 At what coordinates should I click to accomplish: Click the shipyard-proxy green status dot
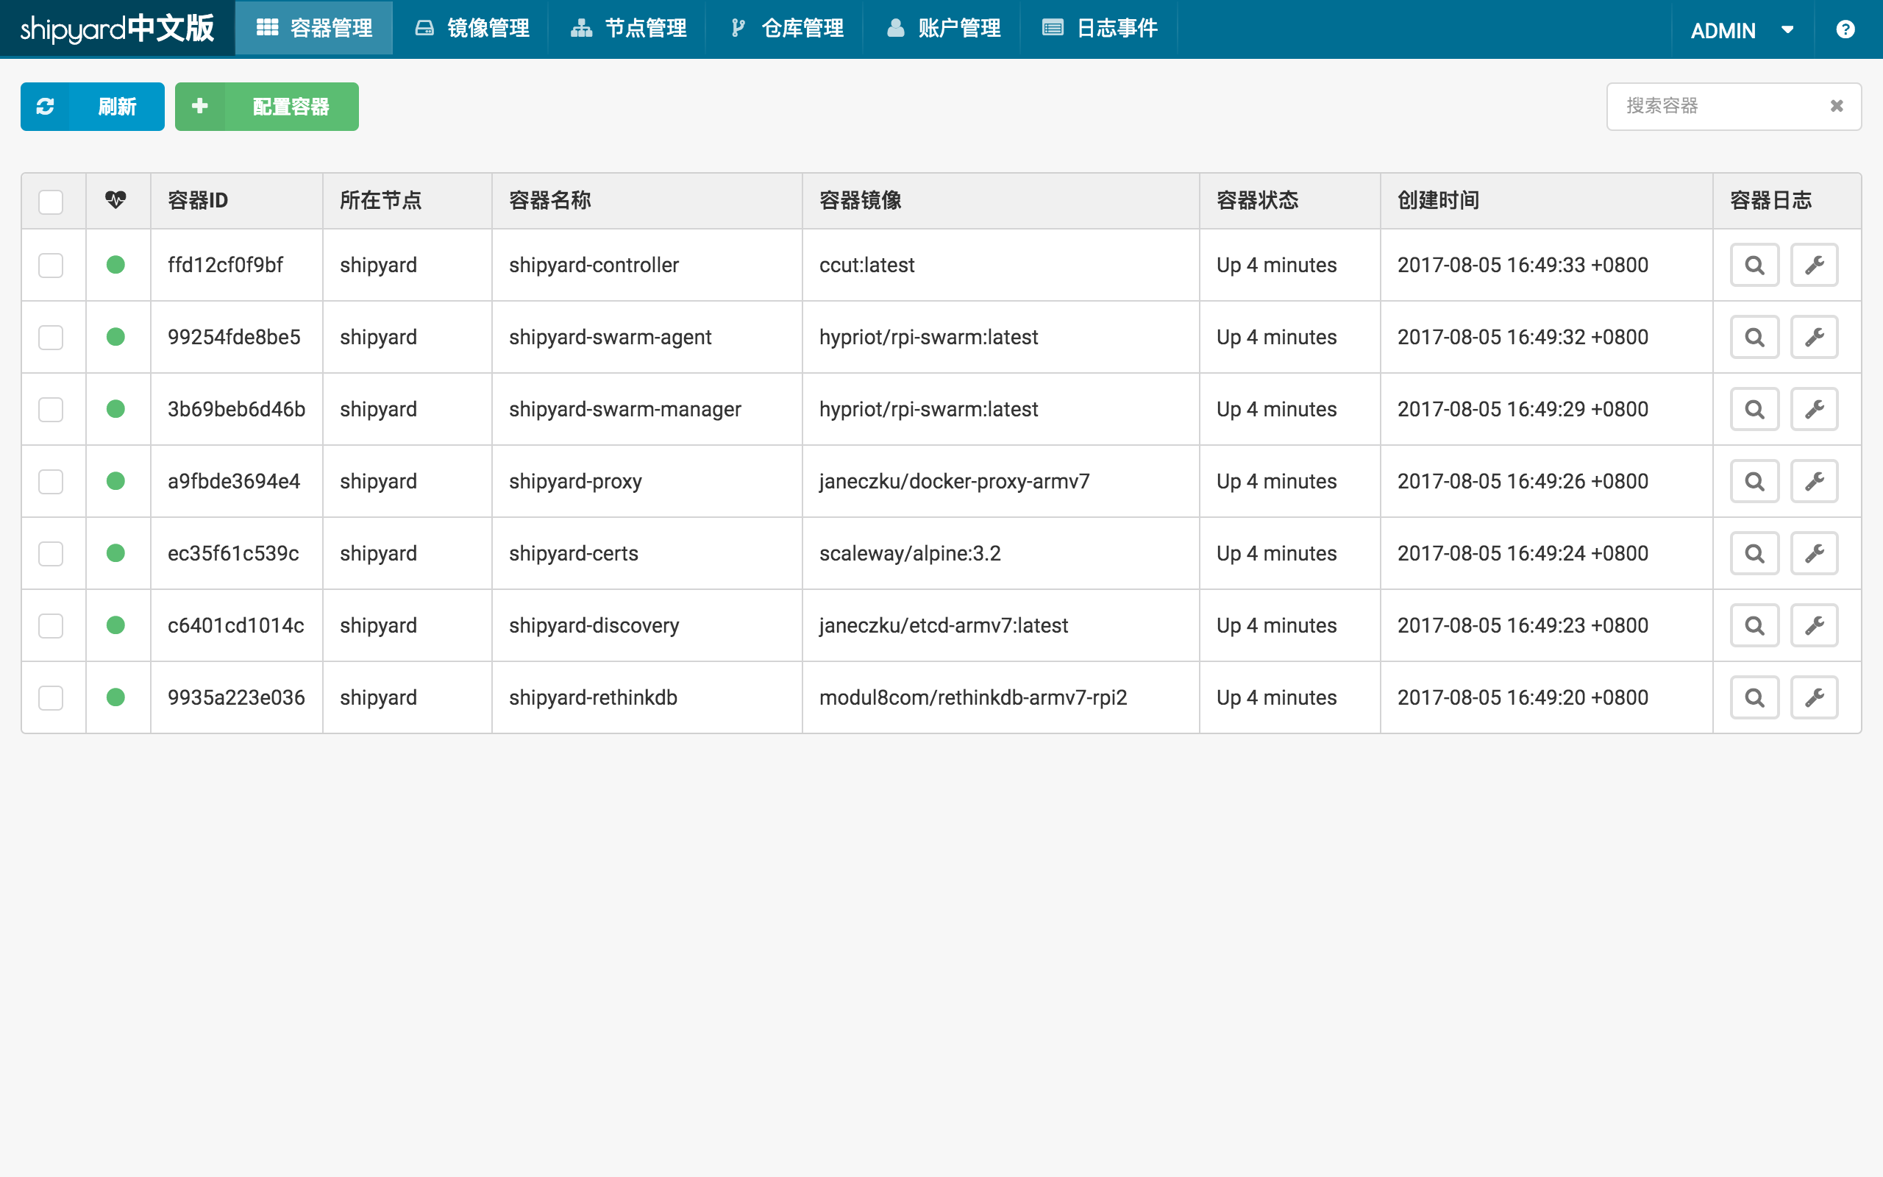tap(116, 481)
